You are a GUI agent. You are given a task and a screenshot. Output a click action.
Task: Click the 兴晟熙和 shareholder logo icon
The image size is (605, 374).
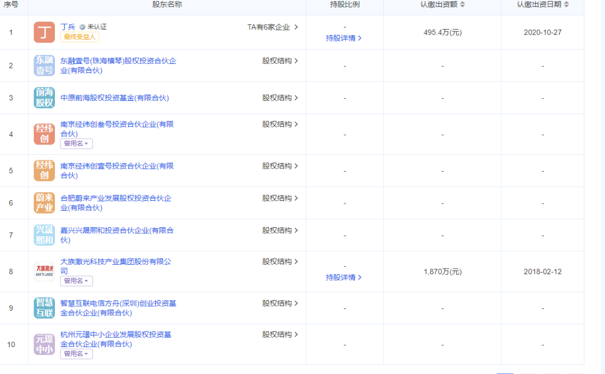44,235
